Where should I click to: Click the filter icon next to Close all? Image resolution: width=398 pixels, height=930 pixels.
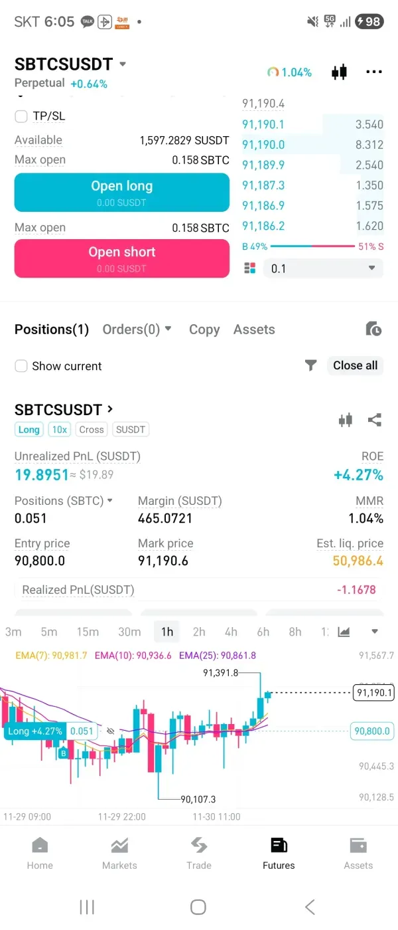tap(310, 365)
